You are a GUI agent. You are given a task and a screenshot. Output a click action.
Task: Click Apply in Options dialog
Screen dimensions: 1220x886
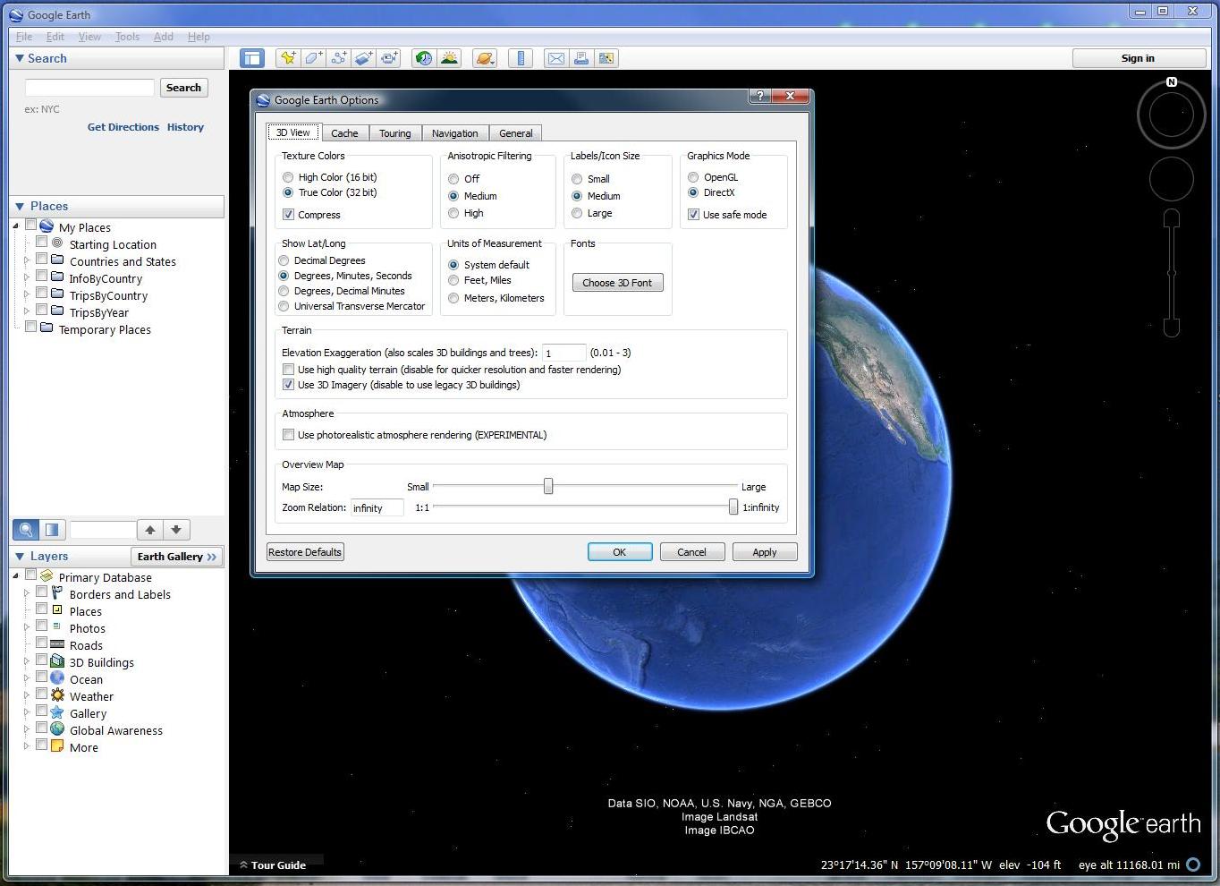[764, 552]
